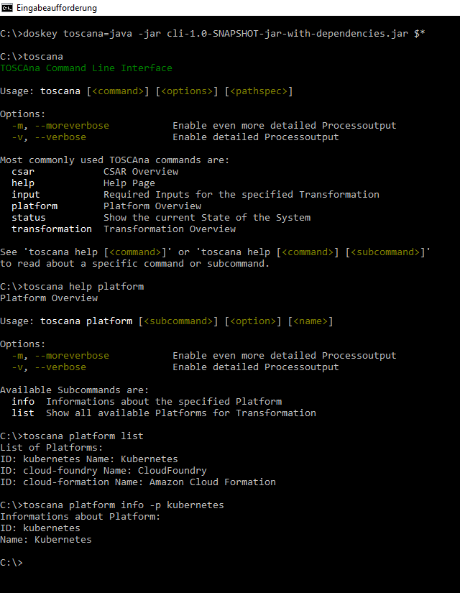Click 'Show the current State of the System'

tap(207, 218)
